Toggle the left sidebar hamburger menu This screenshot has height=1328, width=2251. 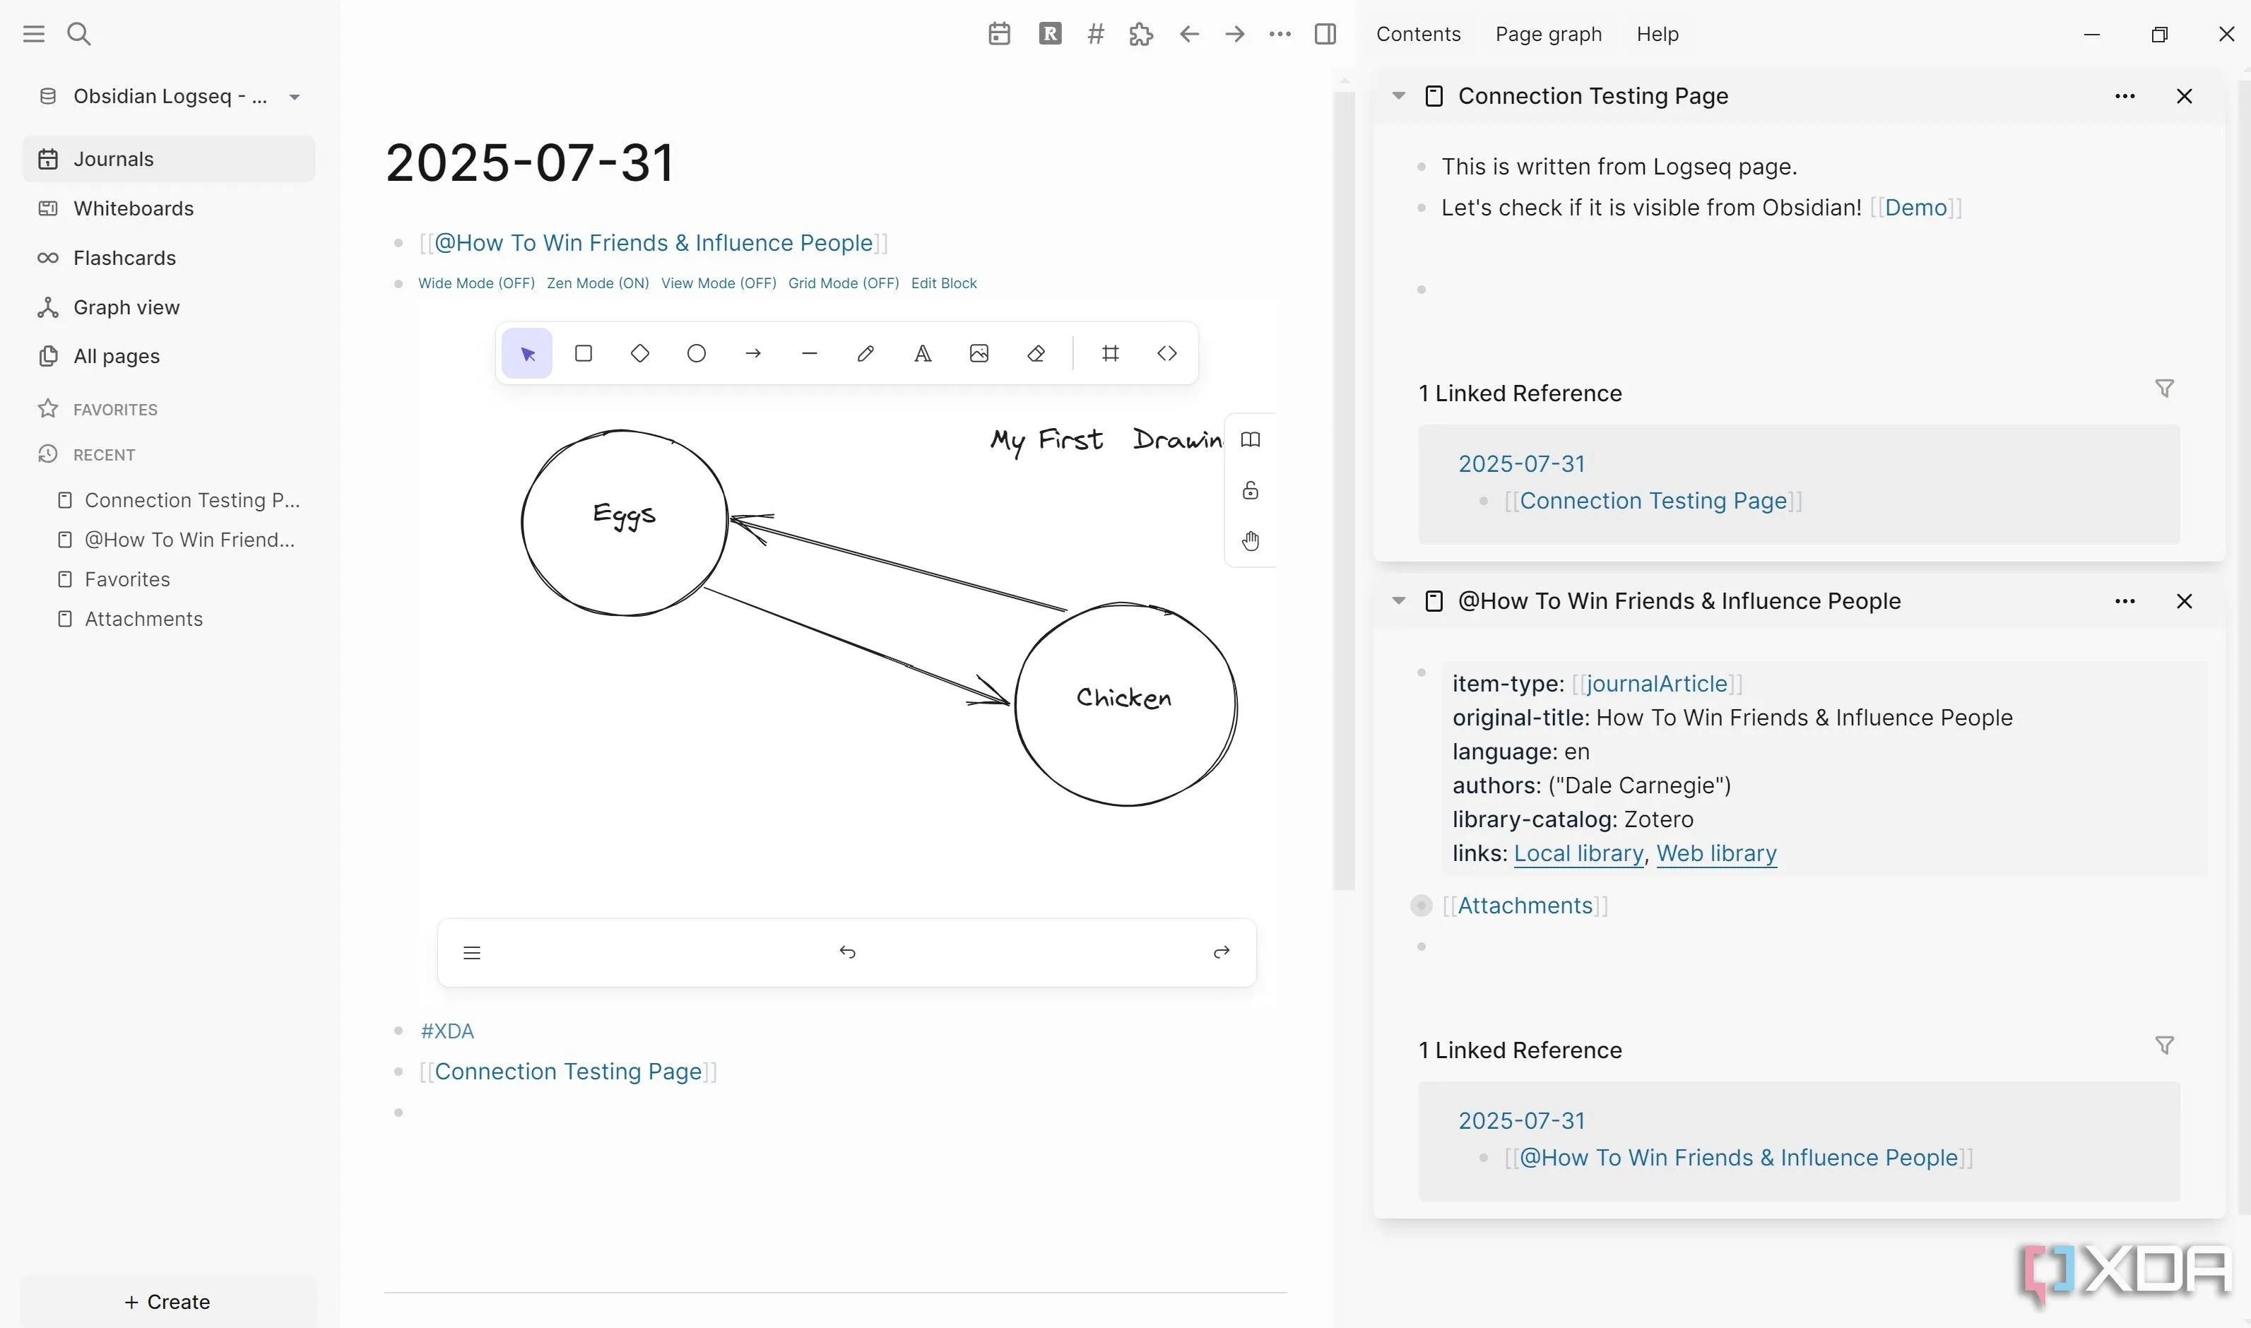pyautogui.click(x=34, y=34)
